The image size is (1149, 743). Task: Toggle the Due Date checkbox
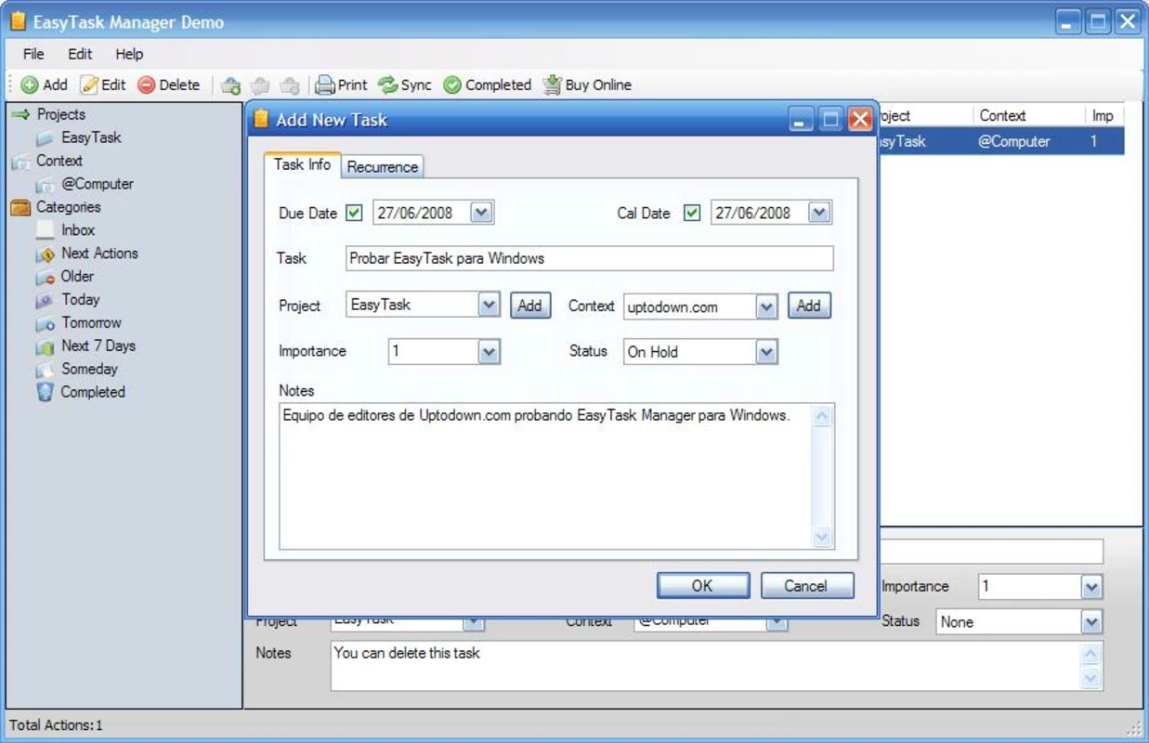354,213
